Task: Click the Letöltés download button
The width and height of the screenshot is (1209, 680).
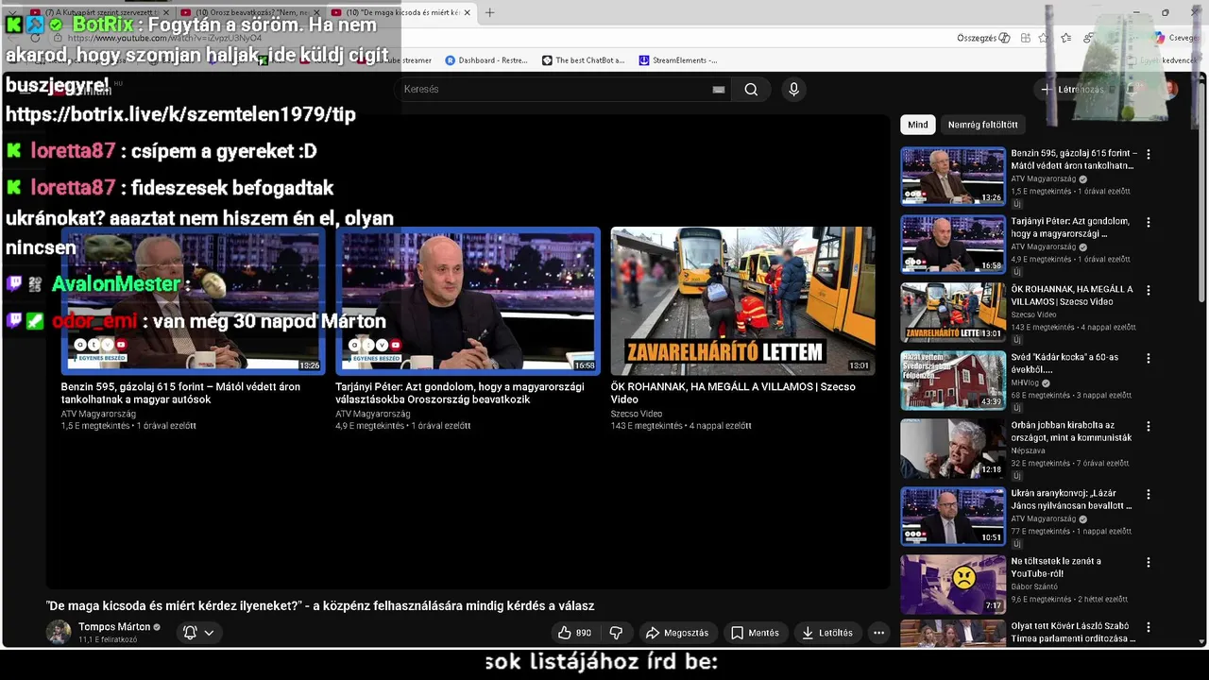Action: pyautogui.click(x=827, y=633)
